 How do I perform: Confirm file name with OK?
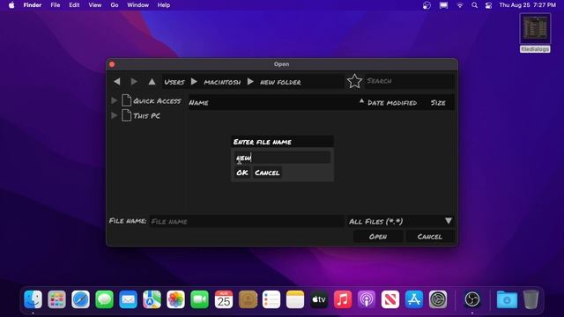point(242,173)
